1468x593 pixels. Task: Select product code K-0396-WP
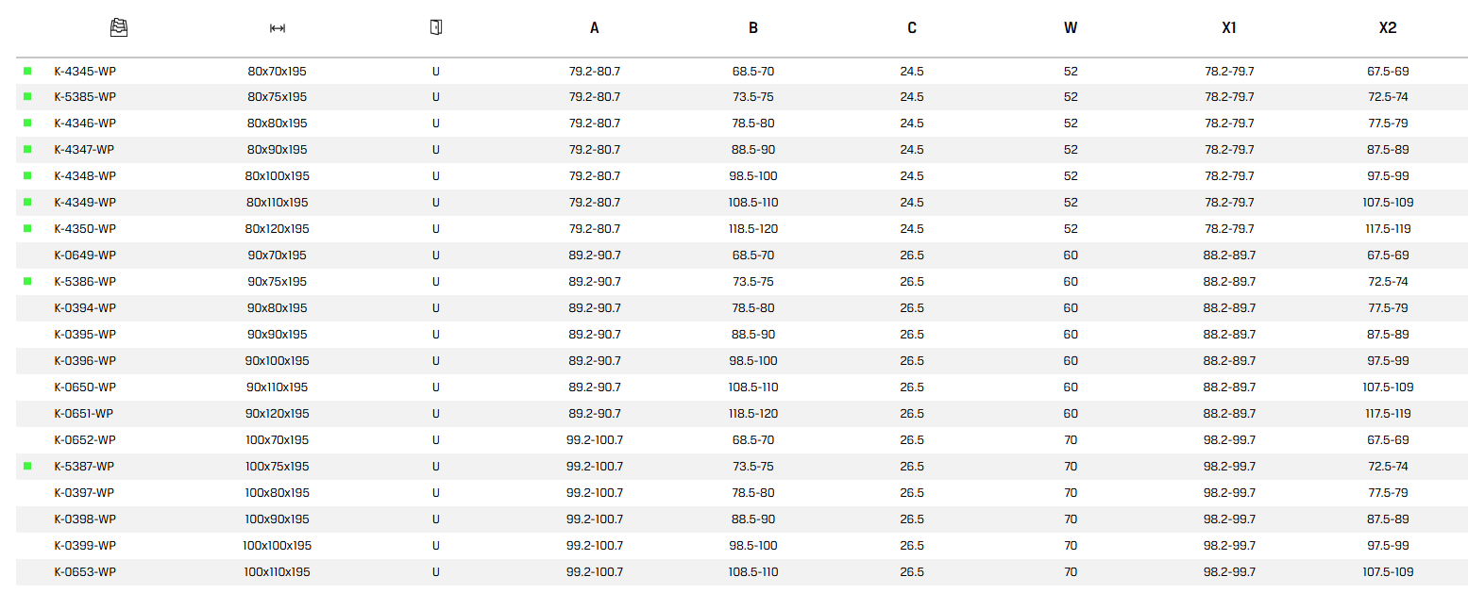(85, 361)
